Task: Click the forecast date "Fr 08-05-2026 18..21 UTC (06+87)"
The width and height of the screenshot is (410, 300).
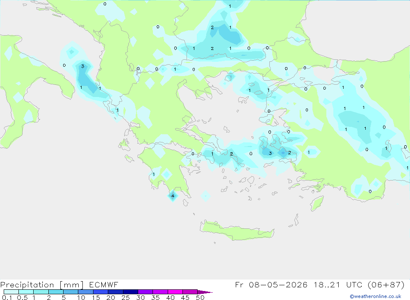Action: (x=320, y=284)
